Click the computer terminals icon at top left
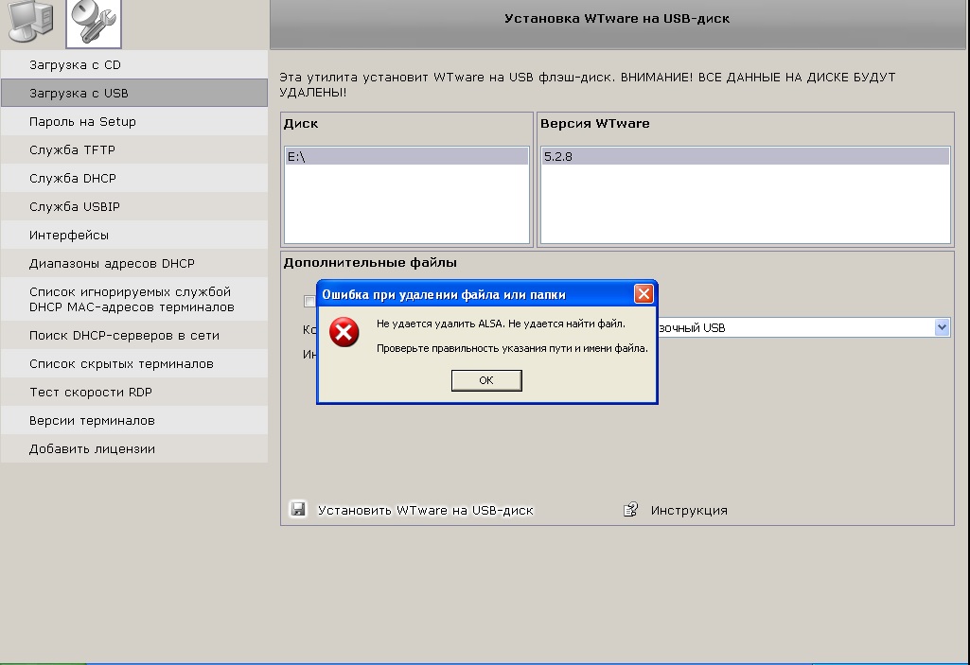Screen dimensions: 970x665 click(x=29, y=24)
